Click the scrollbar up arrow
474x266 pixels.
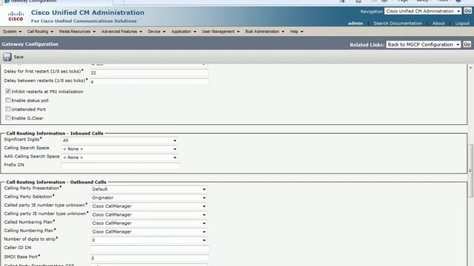coord(471,68)
